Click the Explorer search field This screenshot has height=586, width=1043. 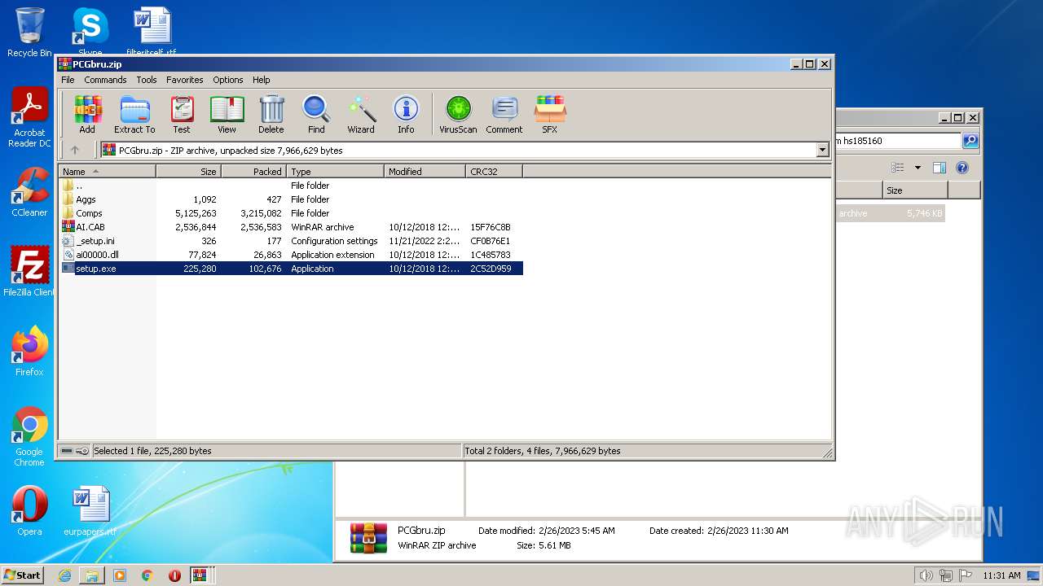899,141
